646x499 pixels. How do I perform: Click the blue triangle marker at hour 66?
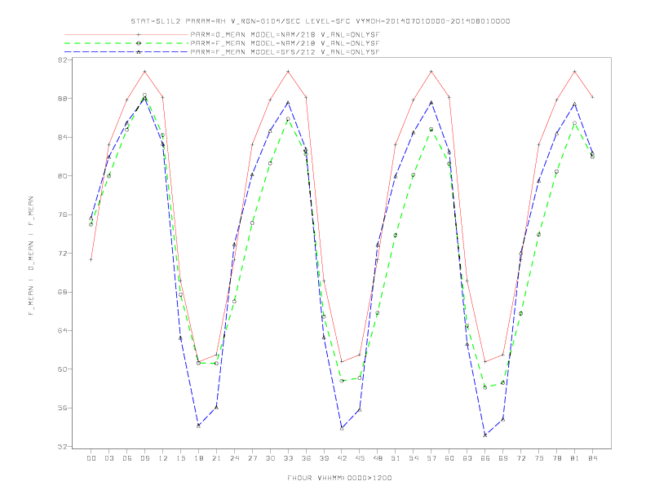[485, 435]
